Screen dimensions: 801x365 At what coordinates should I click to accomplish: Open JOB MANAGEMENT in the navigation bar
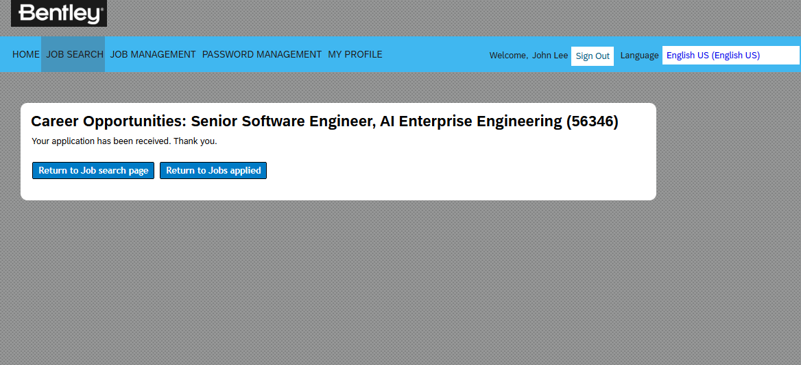pos(153,54)
